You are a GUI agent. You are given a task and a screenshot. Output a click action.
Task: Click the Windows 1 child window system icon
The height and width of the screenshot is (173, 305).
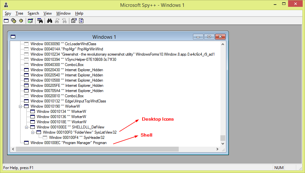point(13,37)
